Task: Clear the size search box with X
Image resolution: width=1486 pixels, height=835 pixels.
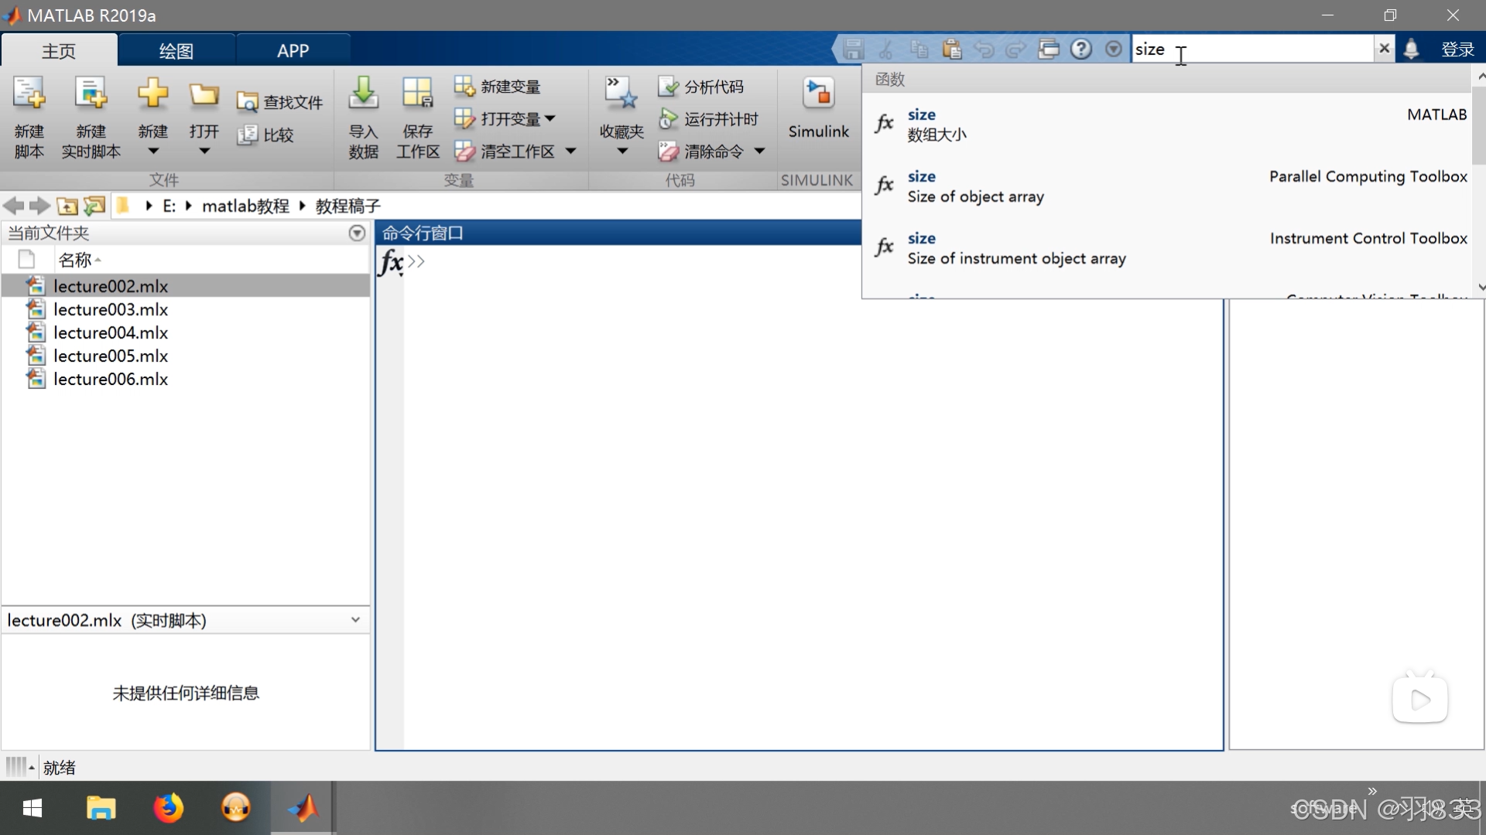Action: (x=1384, y=49)
